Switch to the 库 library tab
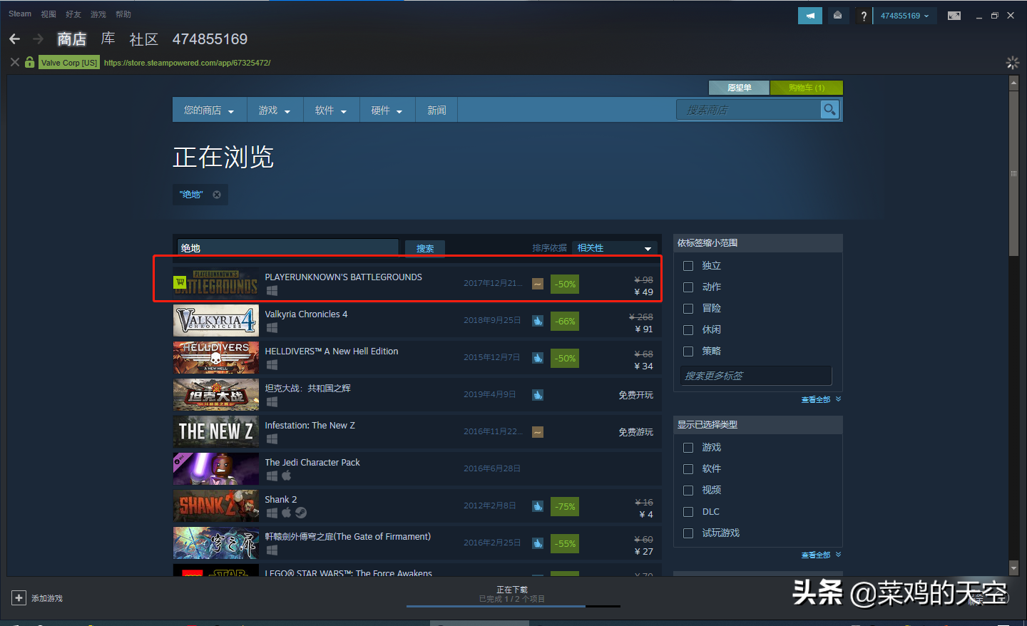 click(x=108, y=39)
